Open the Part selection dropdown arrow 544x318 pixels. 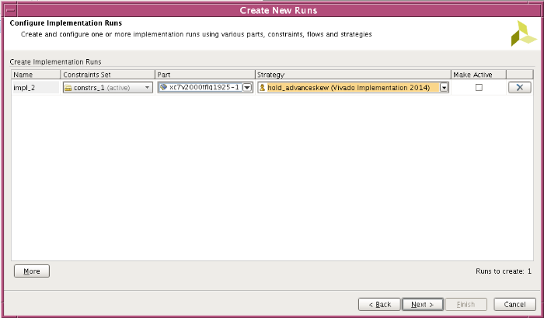[x=247, y=88]
